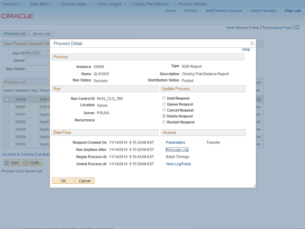The width and height of the screenshot is (305, 229).
Task: Click the page icon beside Personalize Page
Action: (x=295, y=28)
